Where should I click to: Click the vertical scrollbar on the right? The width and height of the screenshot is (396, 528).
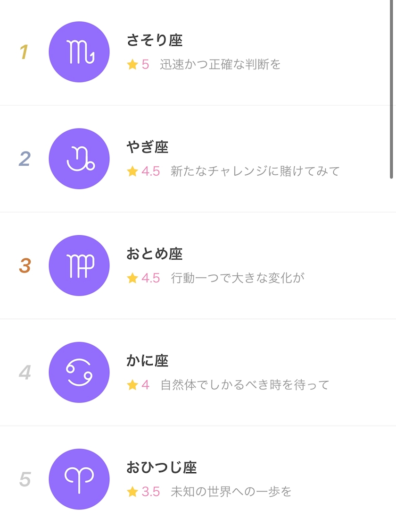point(391,90)
